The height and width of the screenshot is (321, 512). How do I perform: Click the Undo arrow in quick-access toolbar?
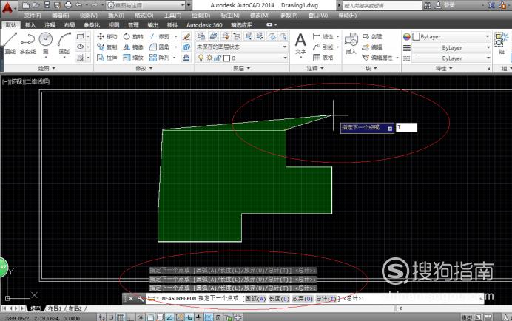78,5
